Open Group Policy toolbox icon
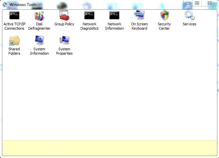This screenshot has height=158, width=219. click(64, 15)
